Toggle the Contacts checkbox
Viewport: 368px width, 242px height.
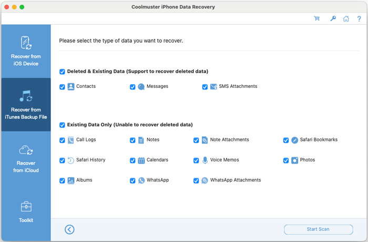point(62,87)
